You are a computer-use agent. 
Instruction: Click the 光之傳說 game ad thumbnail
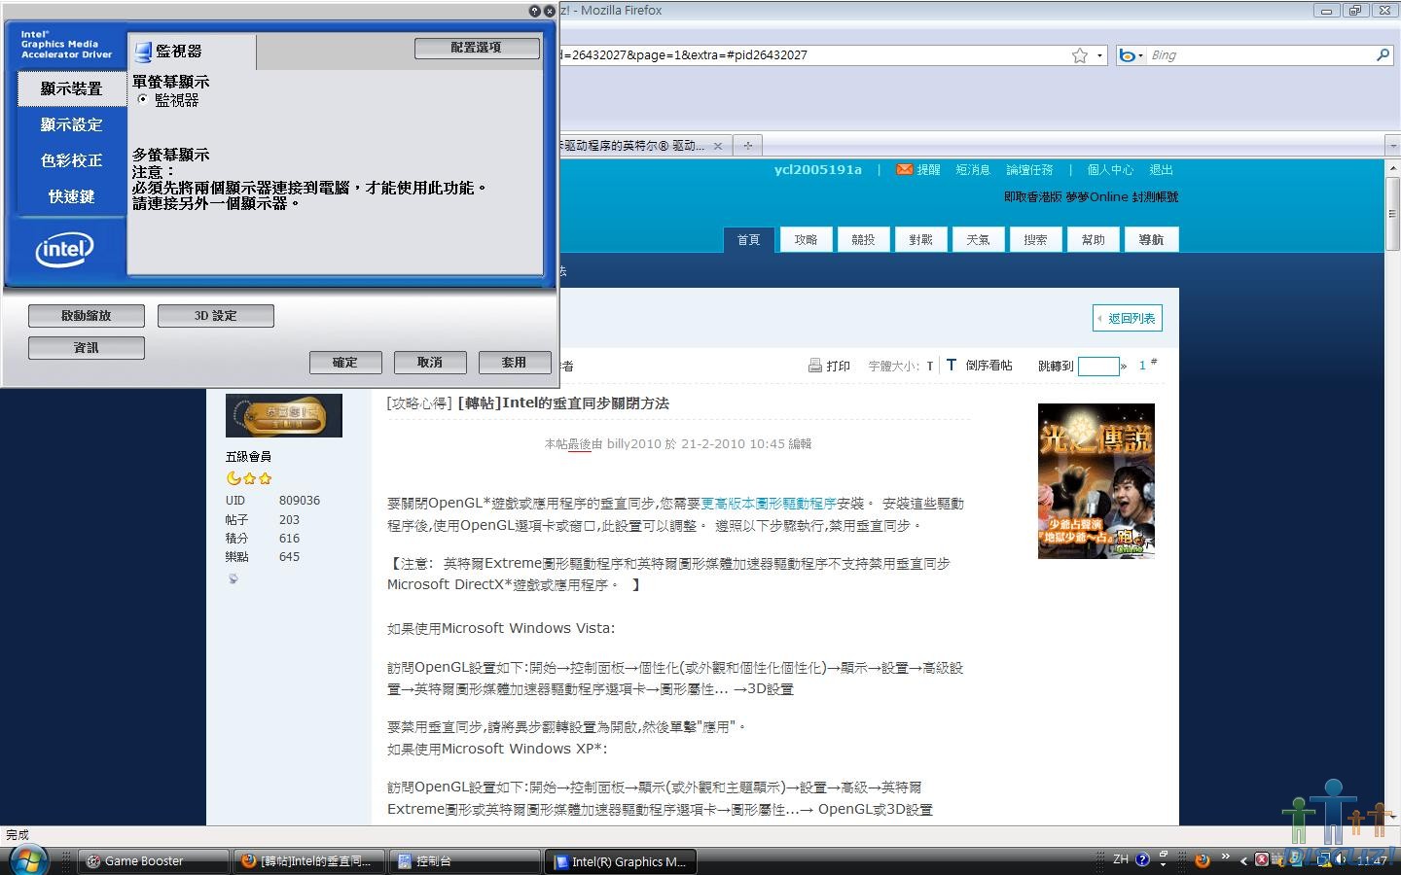coord(1096,481)
